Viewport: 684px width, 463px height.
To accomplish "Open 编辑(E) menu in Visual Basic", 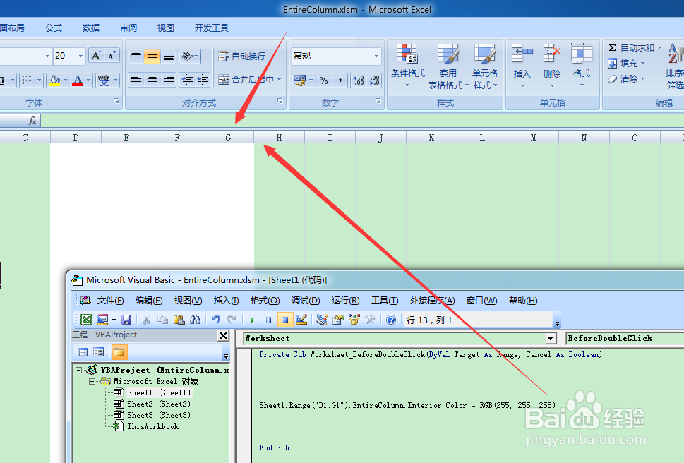I will click(x=149, y=301).
